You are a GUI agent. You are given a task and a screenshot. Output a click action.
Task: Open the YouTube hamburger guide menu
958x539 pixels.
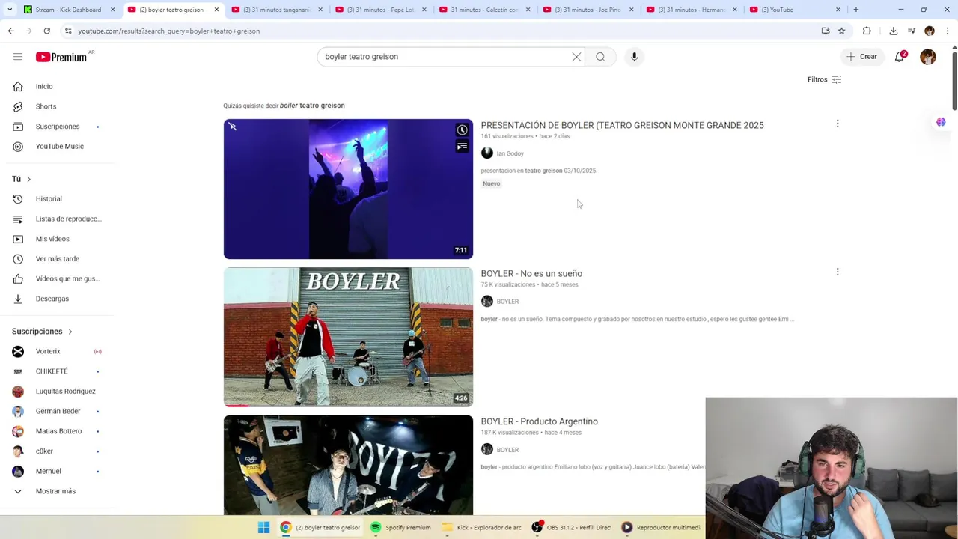click(18, 57)
